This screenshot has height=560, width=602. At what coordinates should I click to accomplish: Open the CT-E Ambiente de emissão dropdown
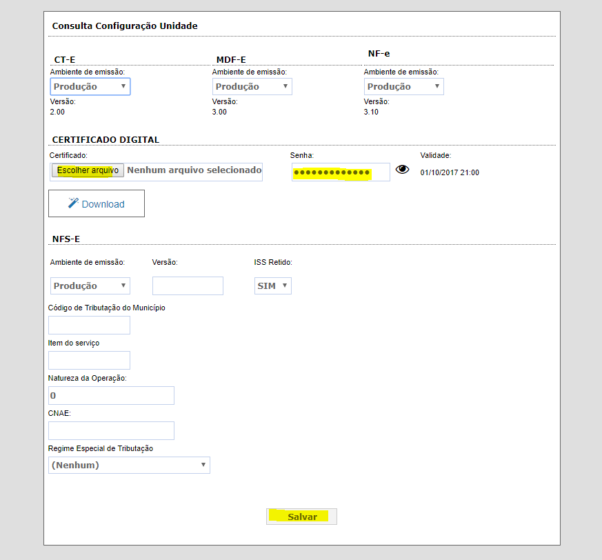(90, 86)
